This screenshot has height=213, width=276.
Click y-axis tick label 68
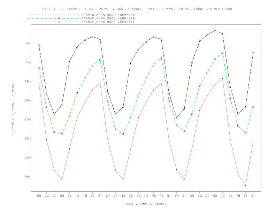26,81
